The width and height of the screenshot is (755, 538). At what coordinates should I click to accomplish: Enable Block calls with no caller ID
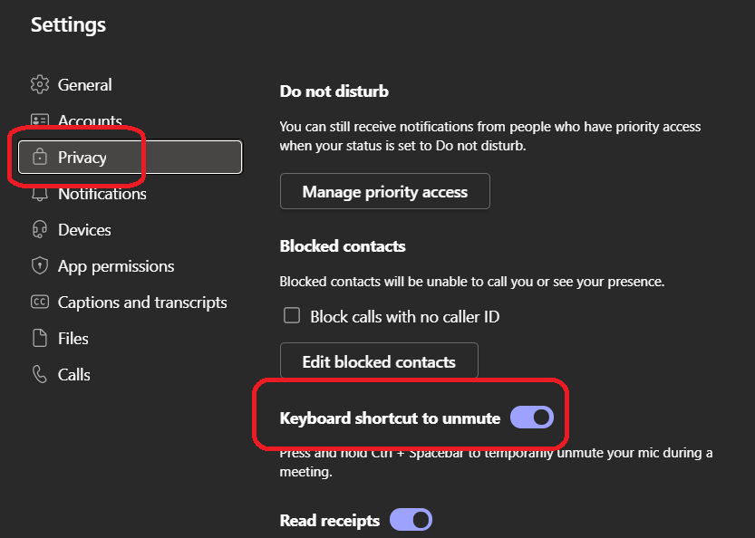pyautogui.click(x=292, y=316)
